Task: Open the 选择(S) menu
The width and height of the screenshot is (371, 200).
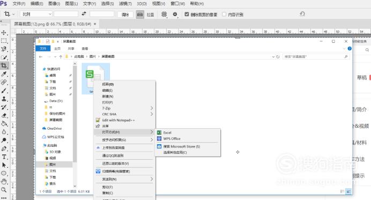Action: [x=107, y=4]
